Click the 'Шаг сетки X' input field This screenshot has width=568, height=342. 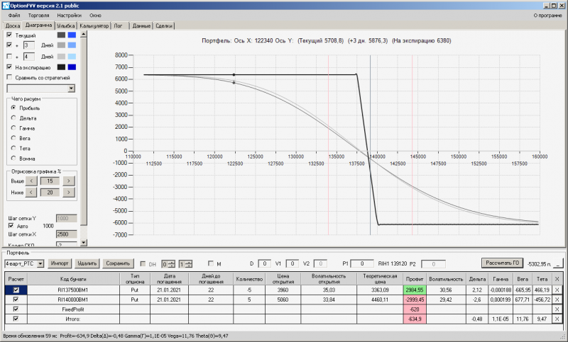click(66, 234)
